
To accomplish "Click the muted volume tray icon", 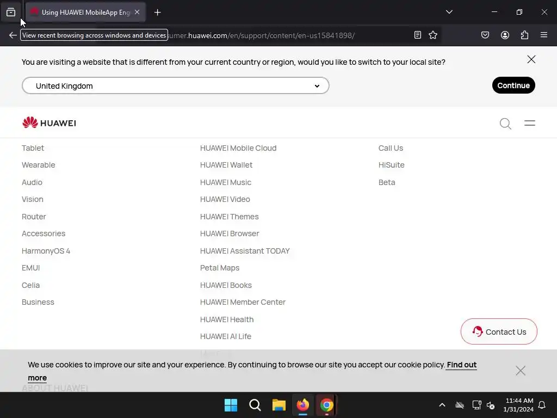I will coord(491,405).
